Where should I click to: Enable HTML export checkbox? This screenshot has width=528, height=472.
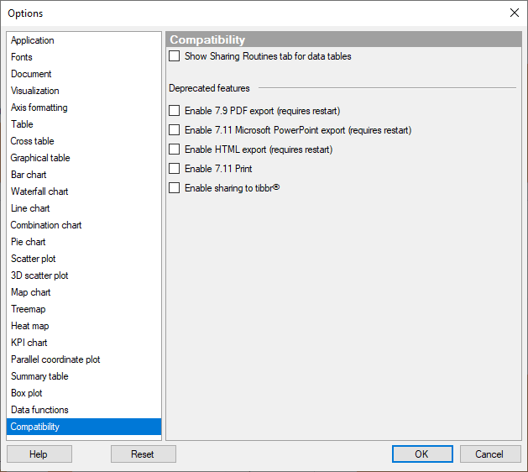point(175,149)
